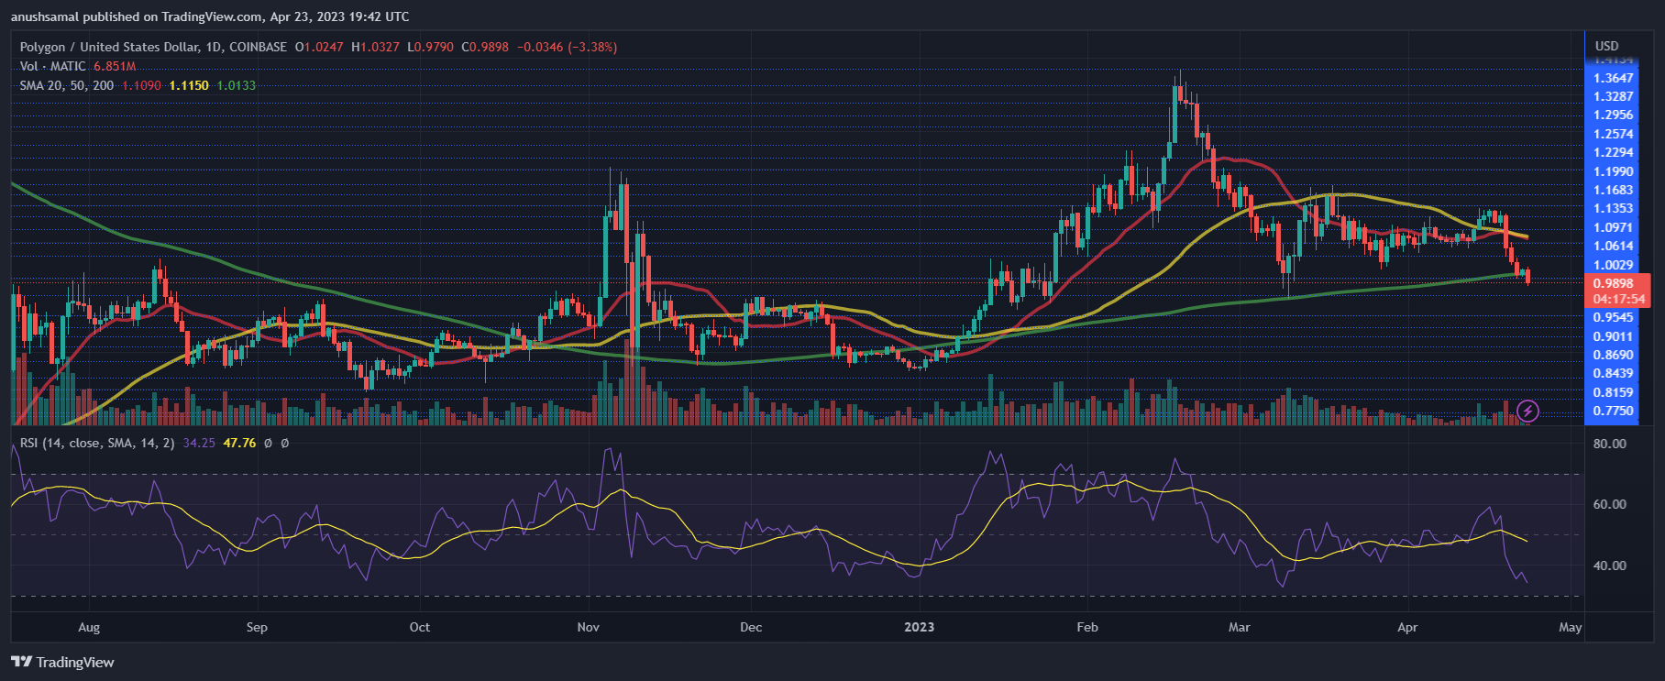Image resolution: width=1665 pixels, height=681 pixels.
Task: Click the purple lightning bolt icon
Action: coord(1527,411)
